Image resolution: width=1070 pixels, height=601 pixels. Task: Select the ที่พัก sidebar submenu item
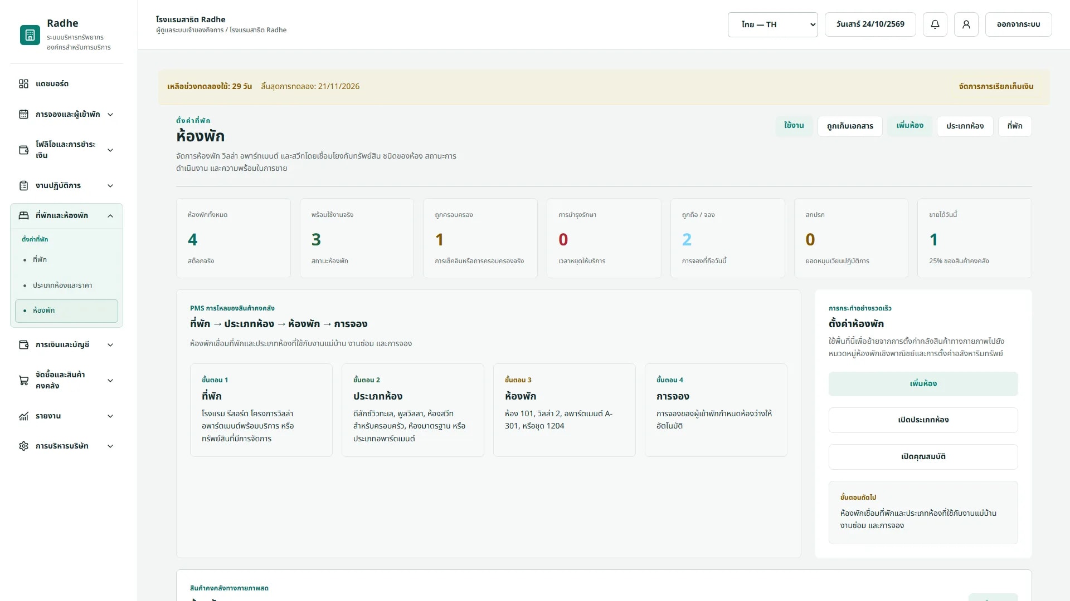[40, 259]
